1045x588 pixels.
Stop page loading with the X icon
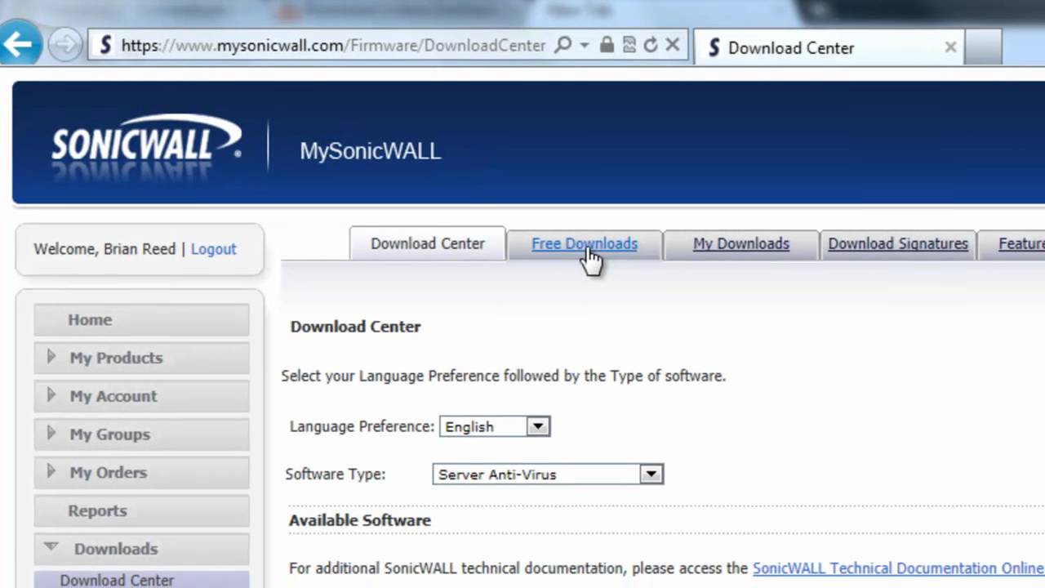point(672,45)
